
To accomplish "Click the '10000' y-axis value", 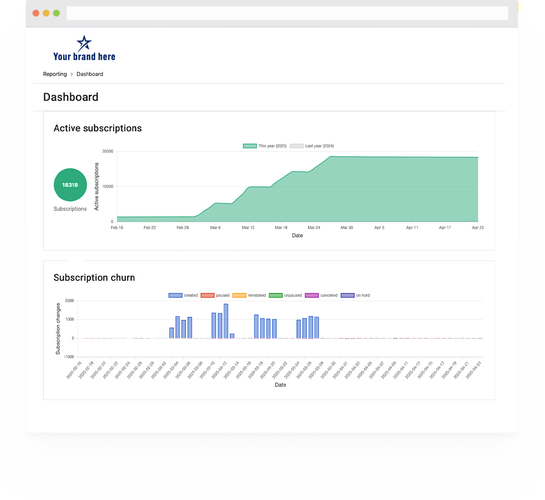I will tap(108, 186).
